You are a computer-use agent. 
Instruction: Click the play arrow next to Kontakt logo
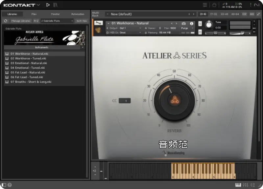click(48, 5)
